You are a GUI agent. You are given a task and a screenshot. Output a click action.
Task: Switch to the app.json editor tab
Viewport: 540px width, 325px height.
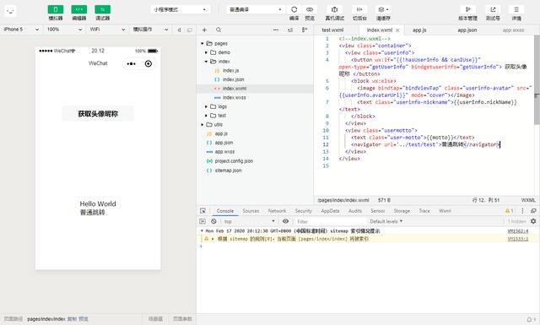(467, 30)
